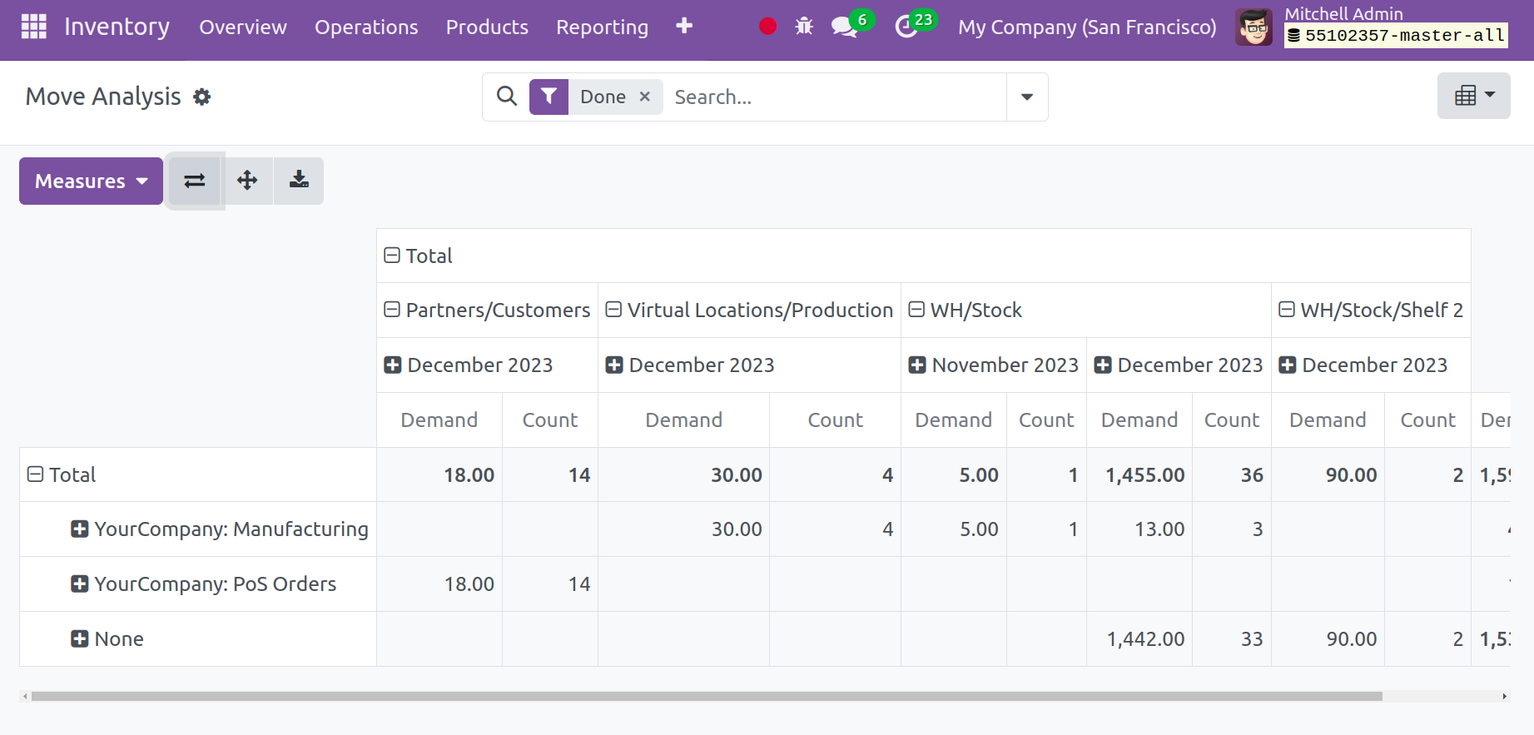Screen dimensions: 1534x735
Task: Download the pivot table as xlsx
Action: click(x=299, y=181)
